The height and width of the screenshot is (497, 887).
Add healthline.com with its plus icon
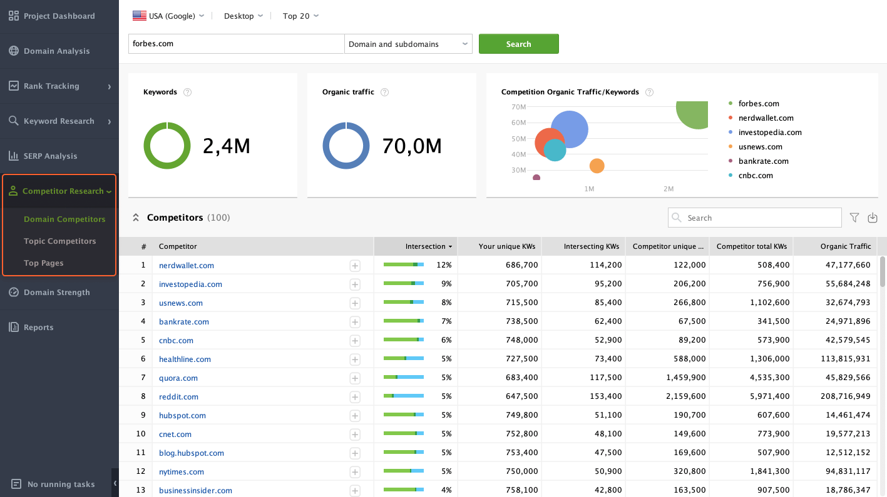(x=355, y=359)
